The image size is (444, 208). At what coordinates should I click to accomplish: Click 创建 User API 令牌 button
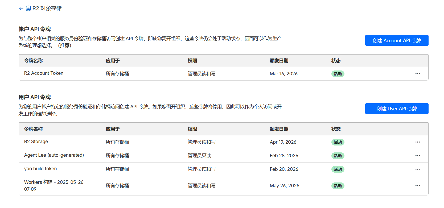(397, 109)
